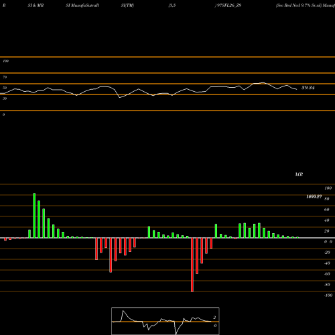Click the '(Sec Red Ncd 9.7% Sr.vii)' title text
Image resolution: width=335 pixels, height=335 pixels.
[x=299, y=5]
